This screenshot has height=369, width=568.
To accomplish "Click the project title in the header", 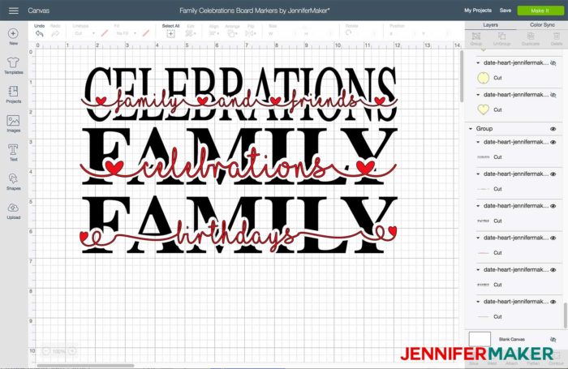I will (x=254, y=11).
